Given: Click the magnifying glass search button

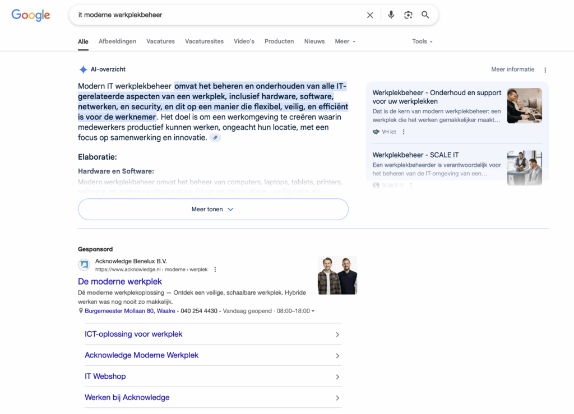Looking at the screenshot, I should point(425,15).
